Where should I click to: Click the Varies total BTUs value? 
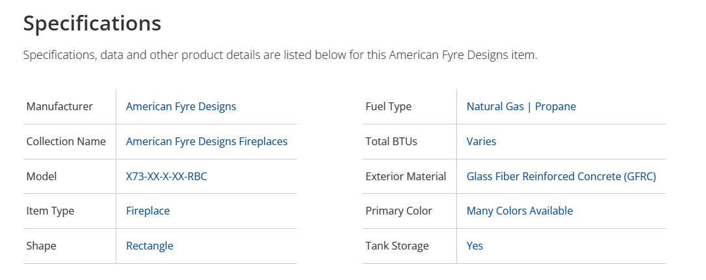tap(481, 141)
